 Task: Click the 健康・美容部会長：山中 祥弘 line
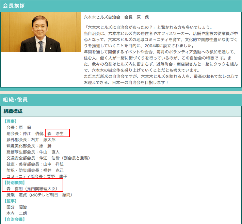[x=35, y=164]
